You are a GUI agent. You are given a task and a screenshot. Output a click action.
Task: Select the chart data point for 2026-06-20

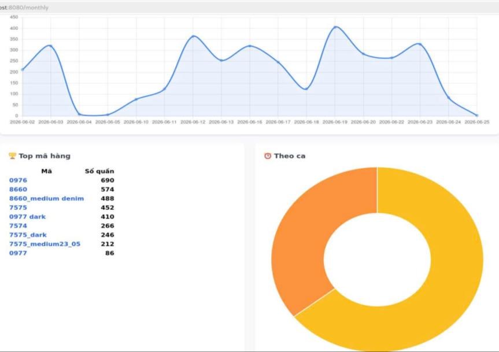[x=364, y=54]
